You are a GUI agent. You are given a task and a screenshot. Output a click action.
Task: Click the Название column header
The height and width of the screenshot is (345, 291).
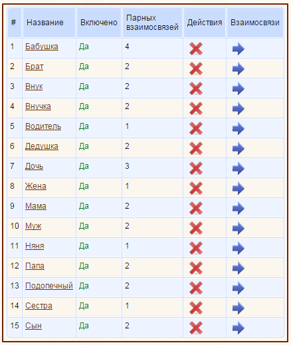tap(45, 23)
